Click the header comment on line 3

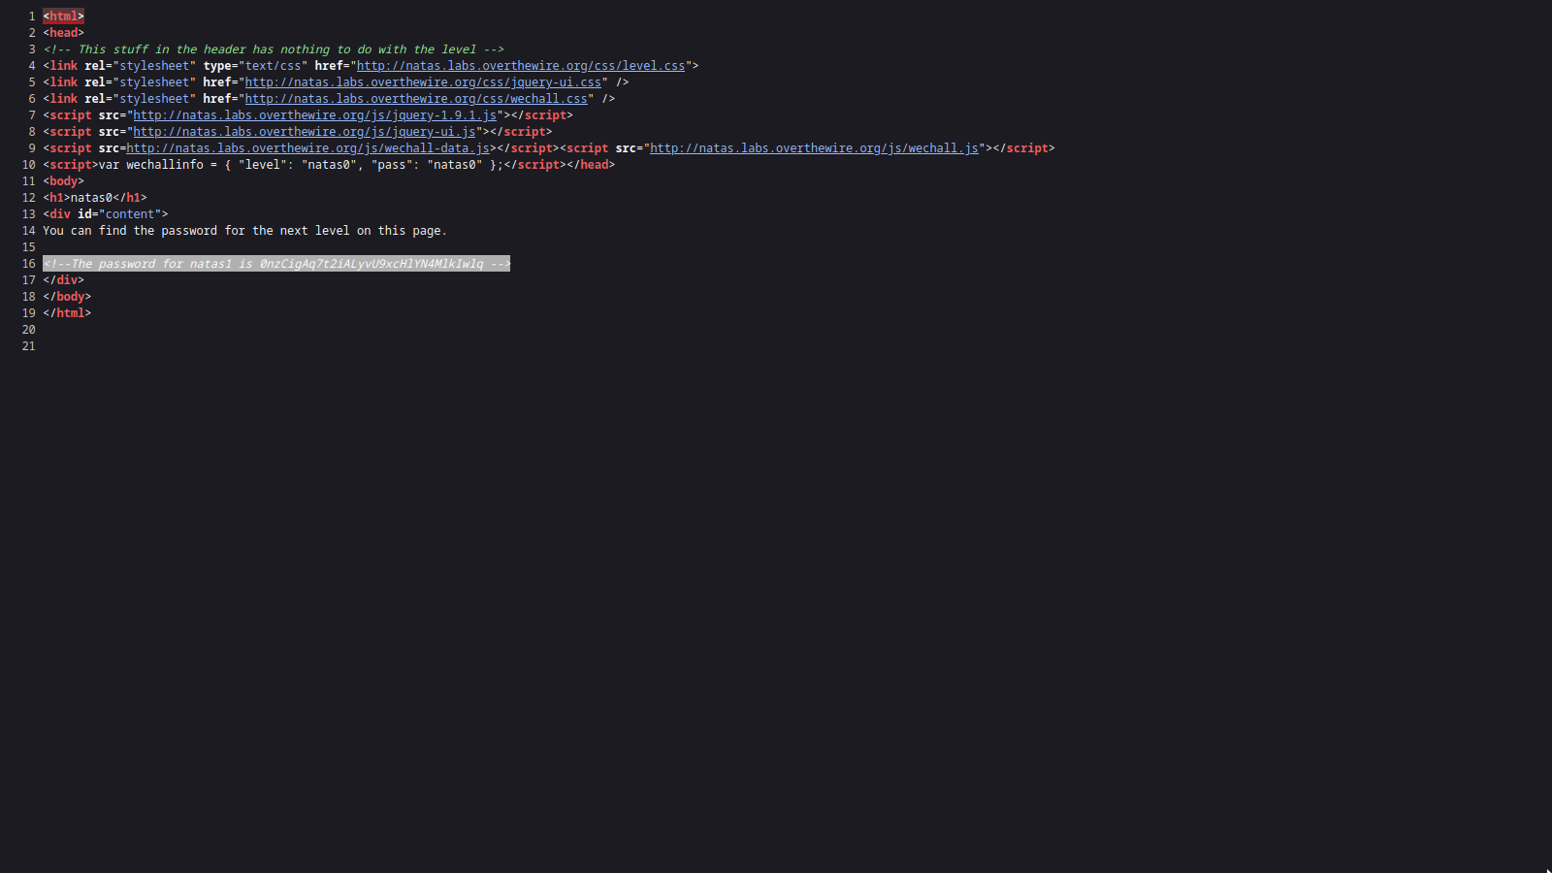coord(274,49)
